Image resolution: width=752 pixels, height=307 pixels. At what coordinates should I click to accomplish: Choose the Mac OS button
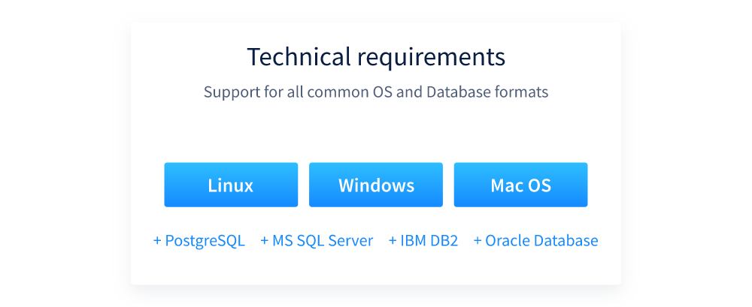coord(520,185)
